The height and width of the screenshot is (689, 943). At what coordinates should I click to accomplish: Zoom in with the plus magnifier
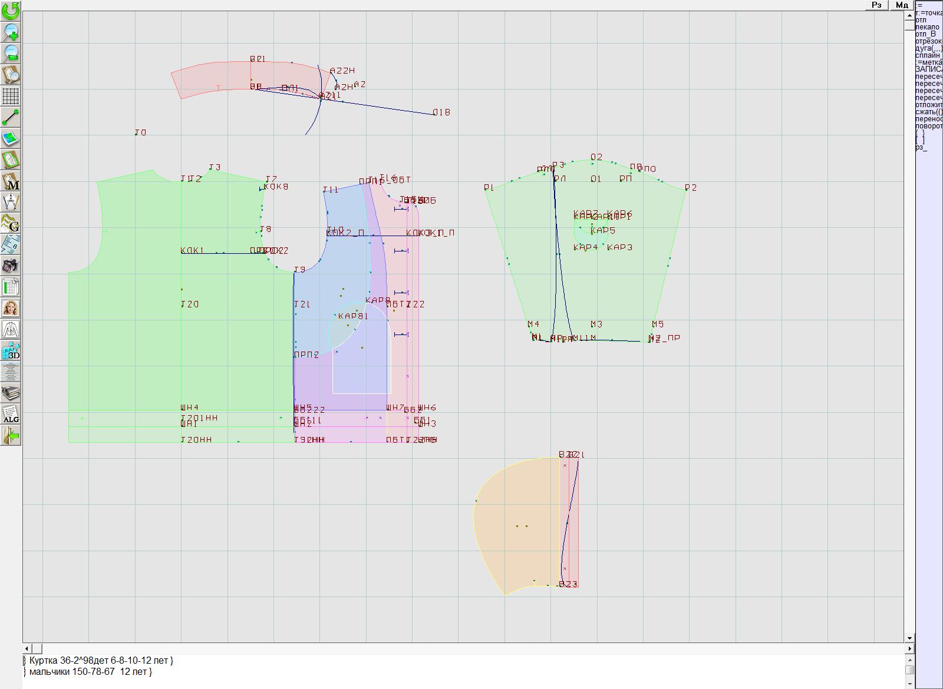tap(11, 32)
